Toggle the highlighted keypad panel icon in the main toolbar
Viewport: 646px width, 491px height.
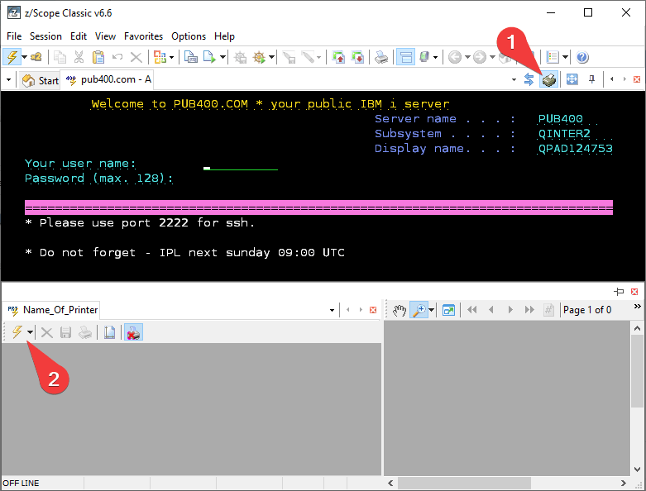pyautogui.click(x=405, y=57)
